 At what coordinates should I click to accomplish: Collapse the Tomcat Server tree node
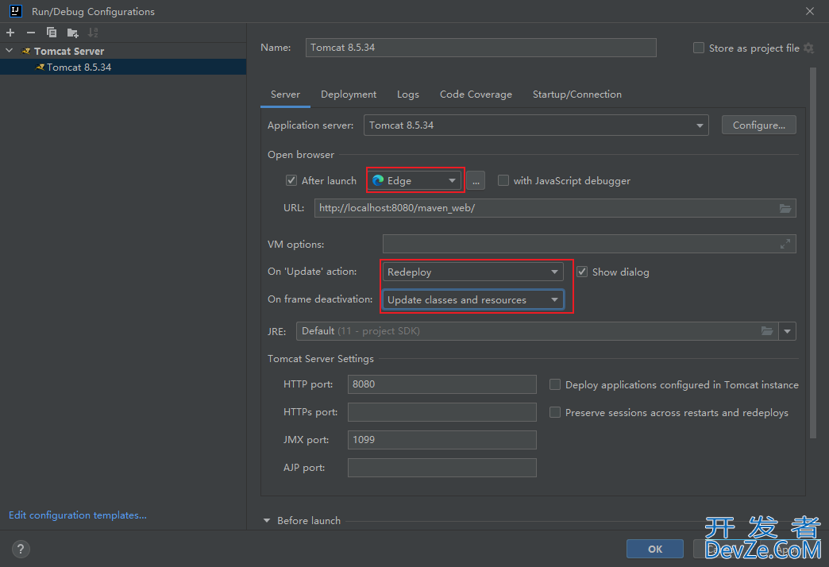(x=10, y=51)
